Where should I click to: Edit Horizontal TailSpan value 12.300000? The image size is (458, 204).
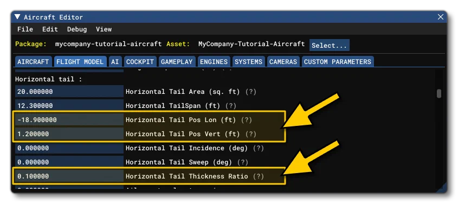click(x=69, y=105)
